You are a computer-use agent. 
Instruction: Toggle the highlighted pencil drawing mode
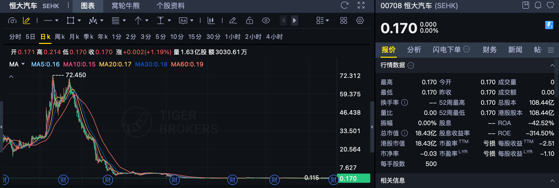[x=27, y=20]
